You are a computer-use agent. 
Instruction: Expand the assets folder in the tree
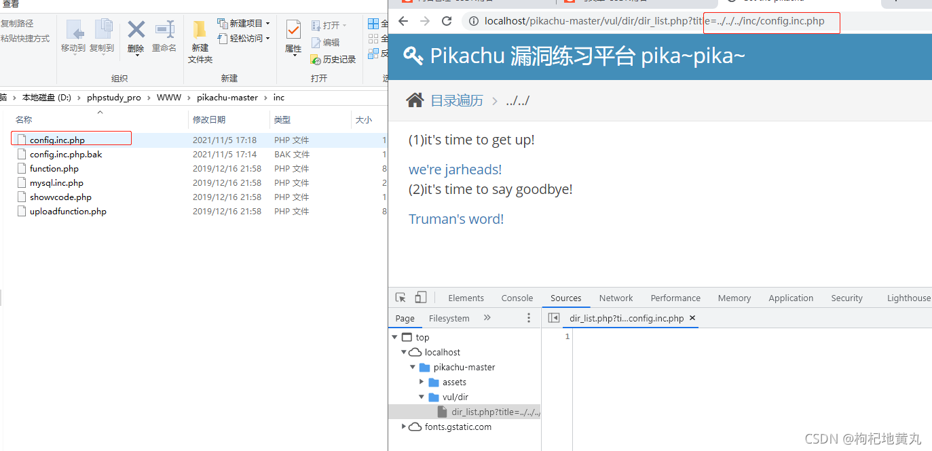pos(422,382)
